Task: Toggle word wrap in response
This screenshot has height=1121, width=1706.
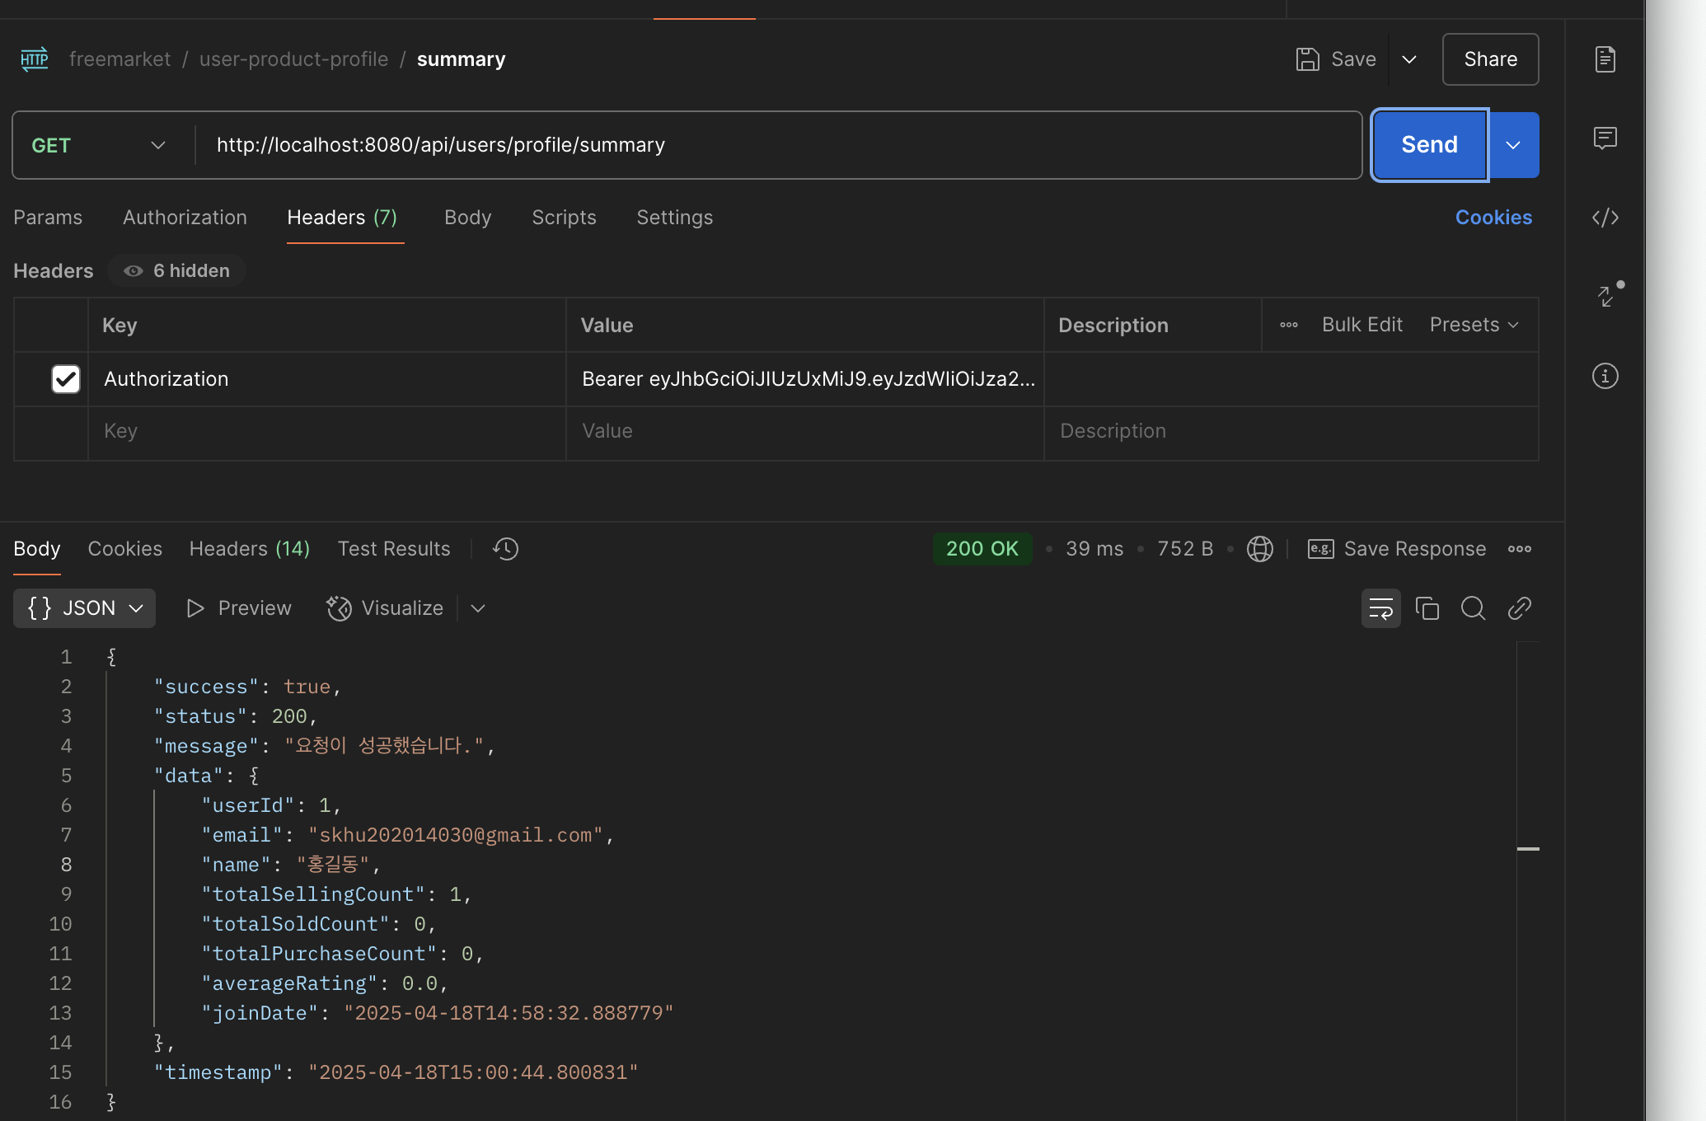Action: 1380,608
